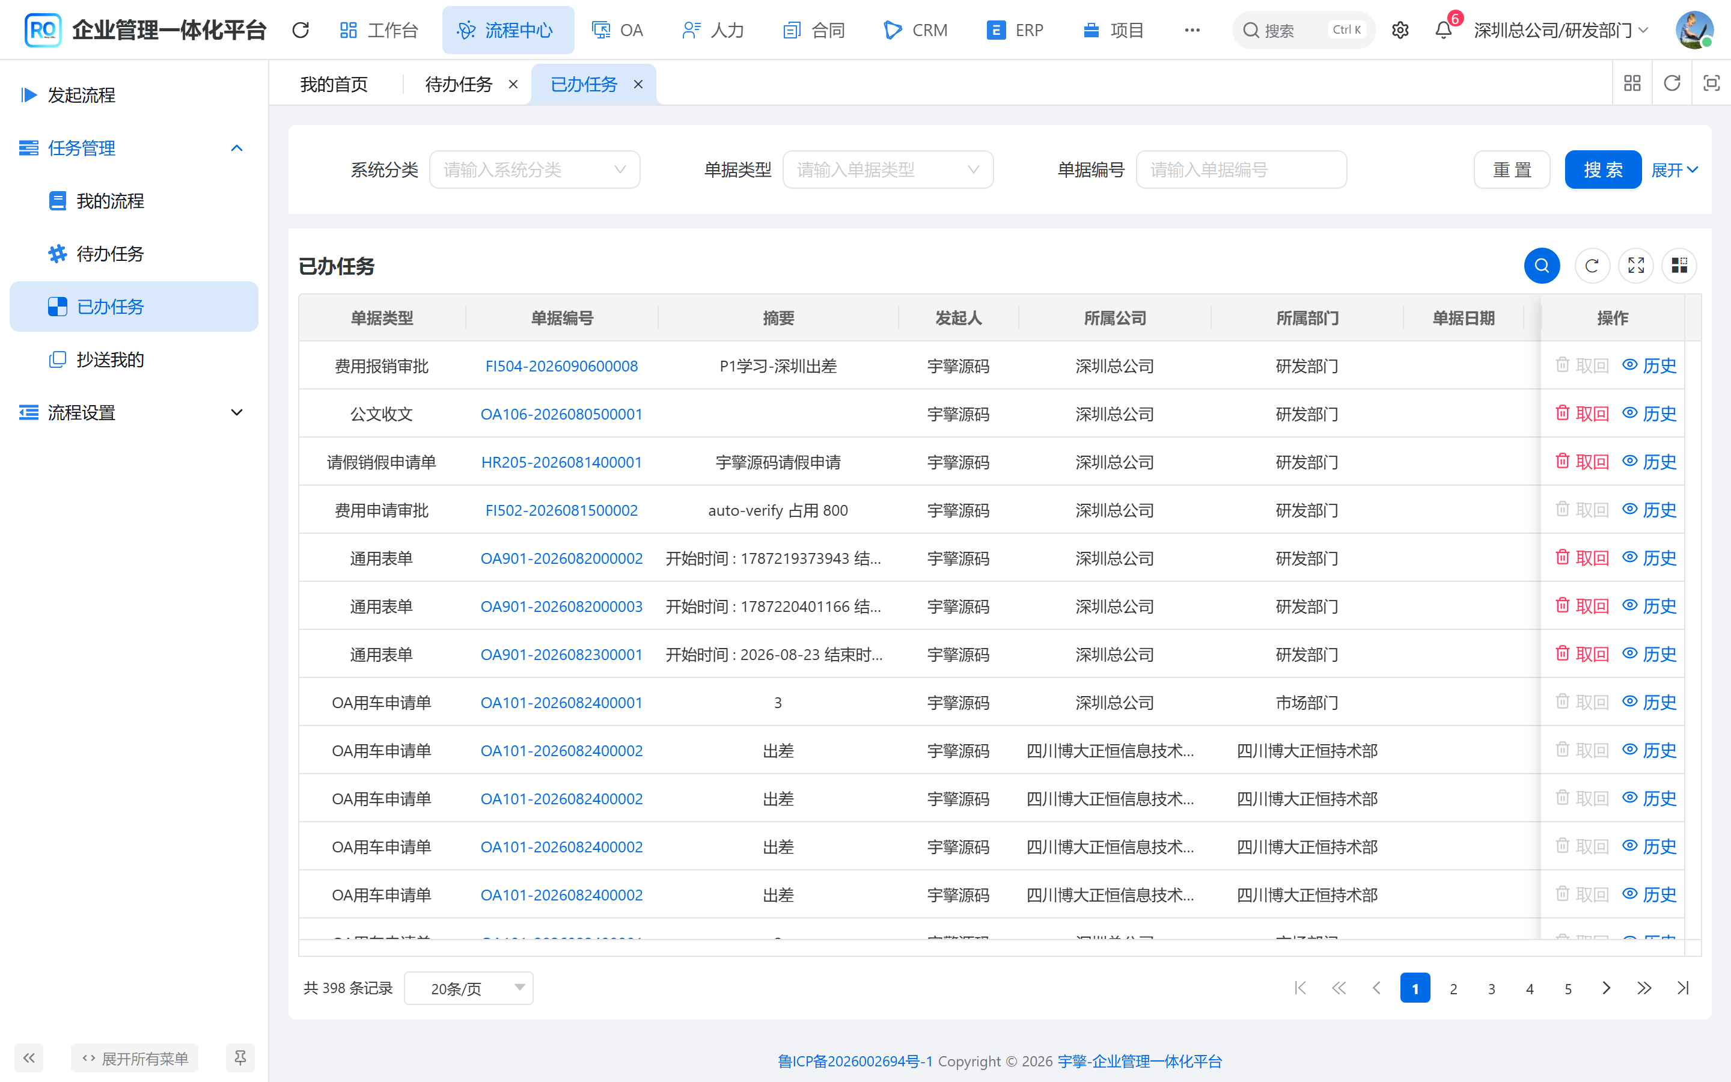Select 待办任务 in the sidebar
The image size is (1731, 1082).
[134, 254]
